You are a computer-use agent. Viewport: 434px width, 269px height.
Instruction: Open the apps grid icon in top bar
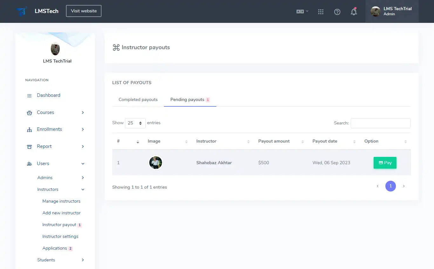(x=321, y=12)
